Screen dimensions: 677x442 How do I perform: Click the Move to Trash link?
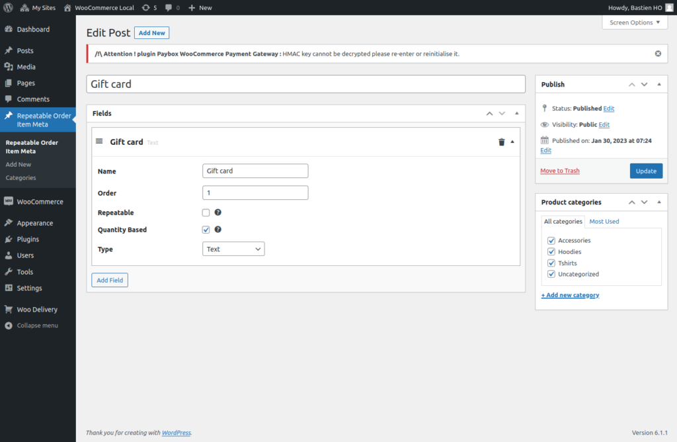pyautogui.click(x=559, y=171)
